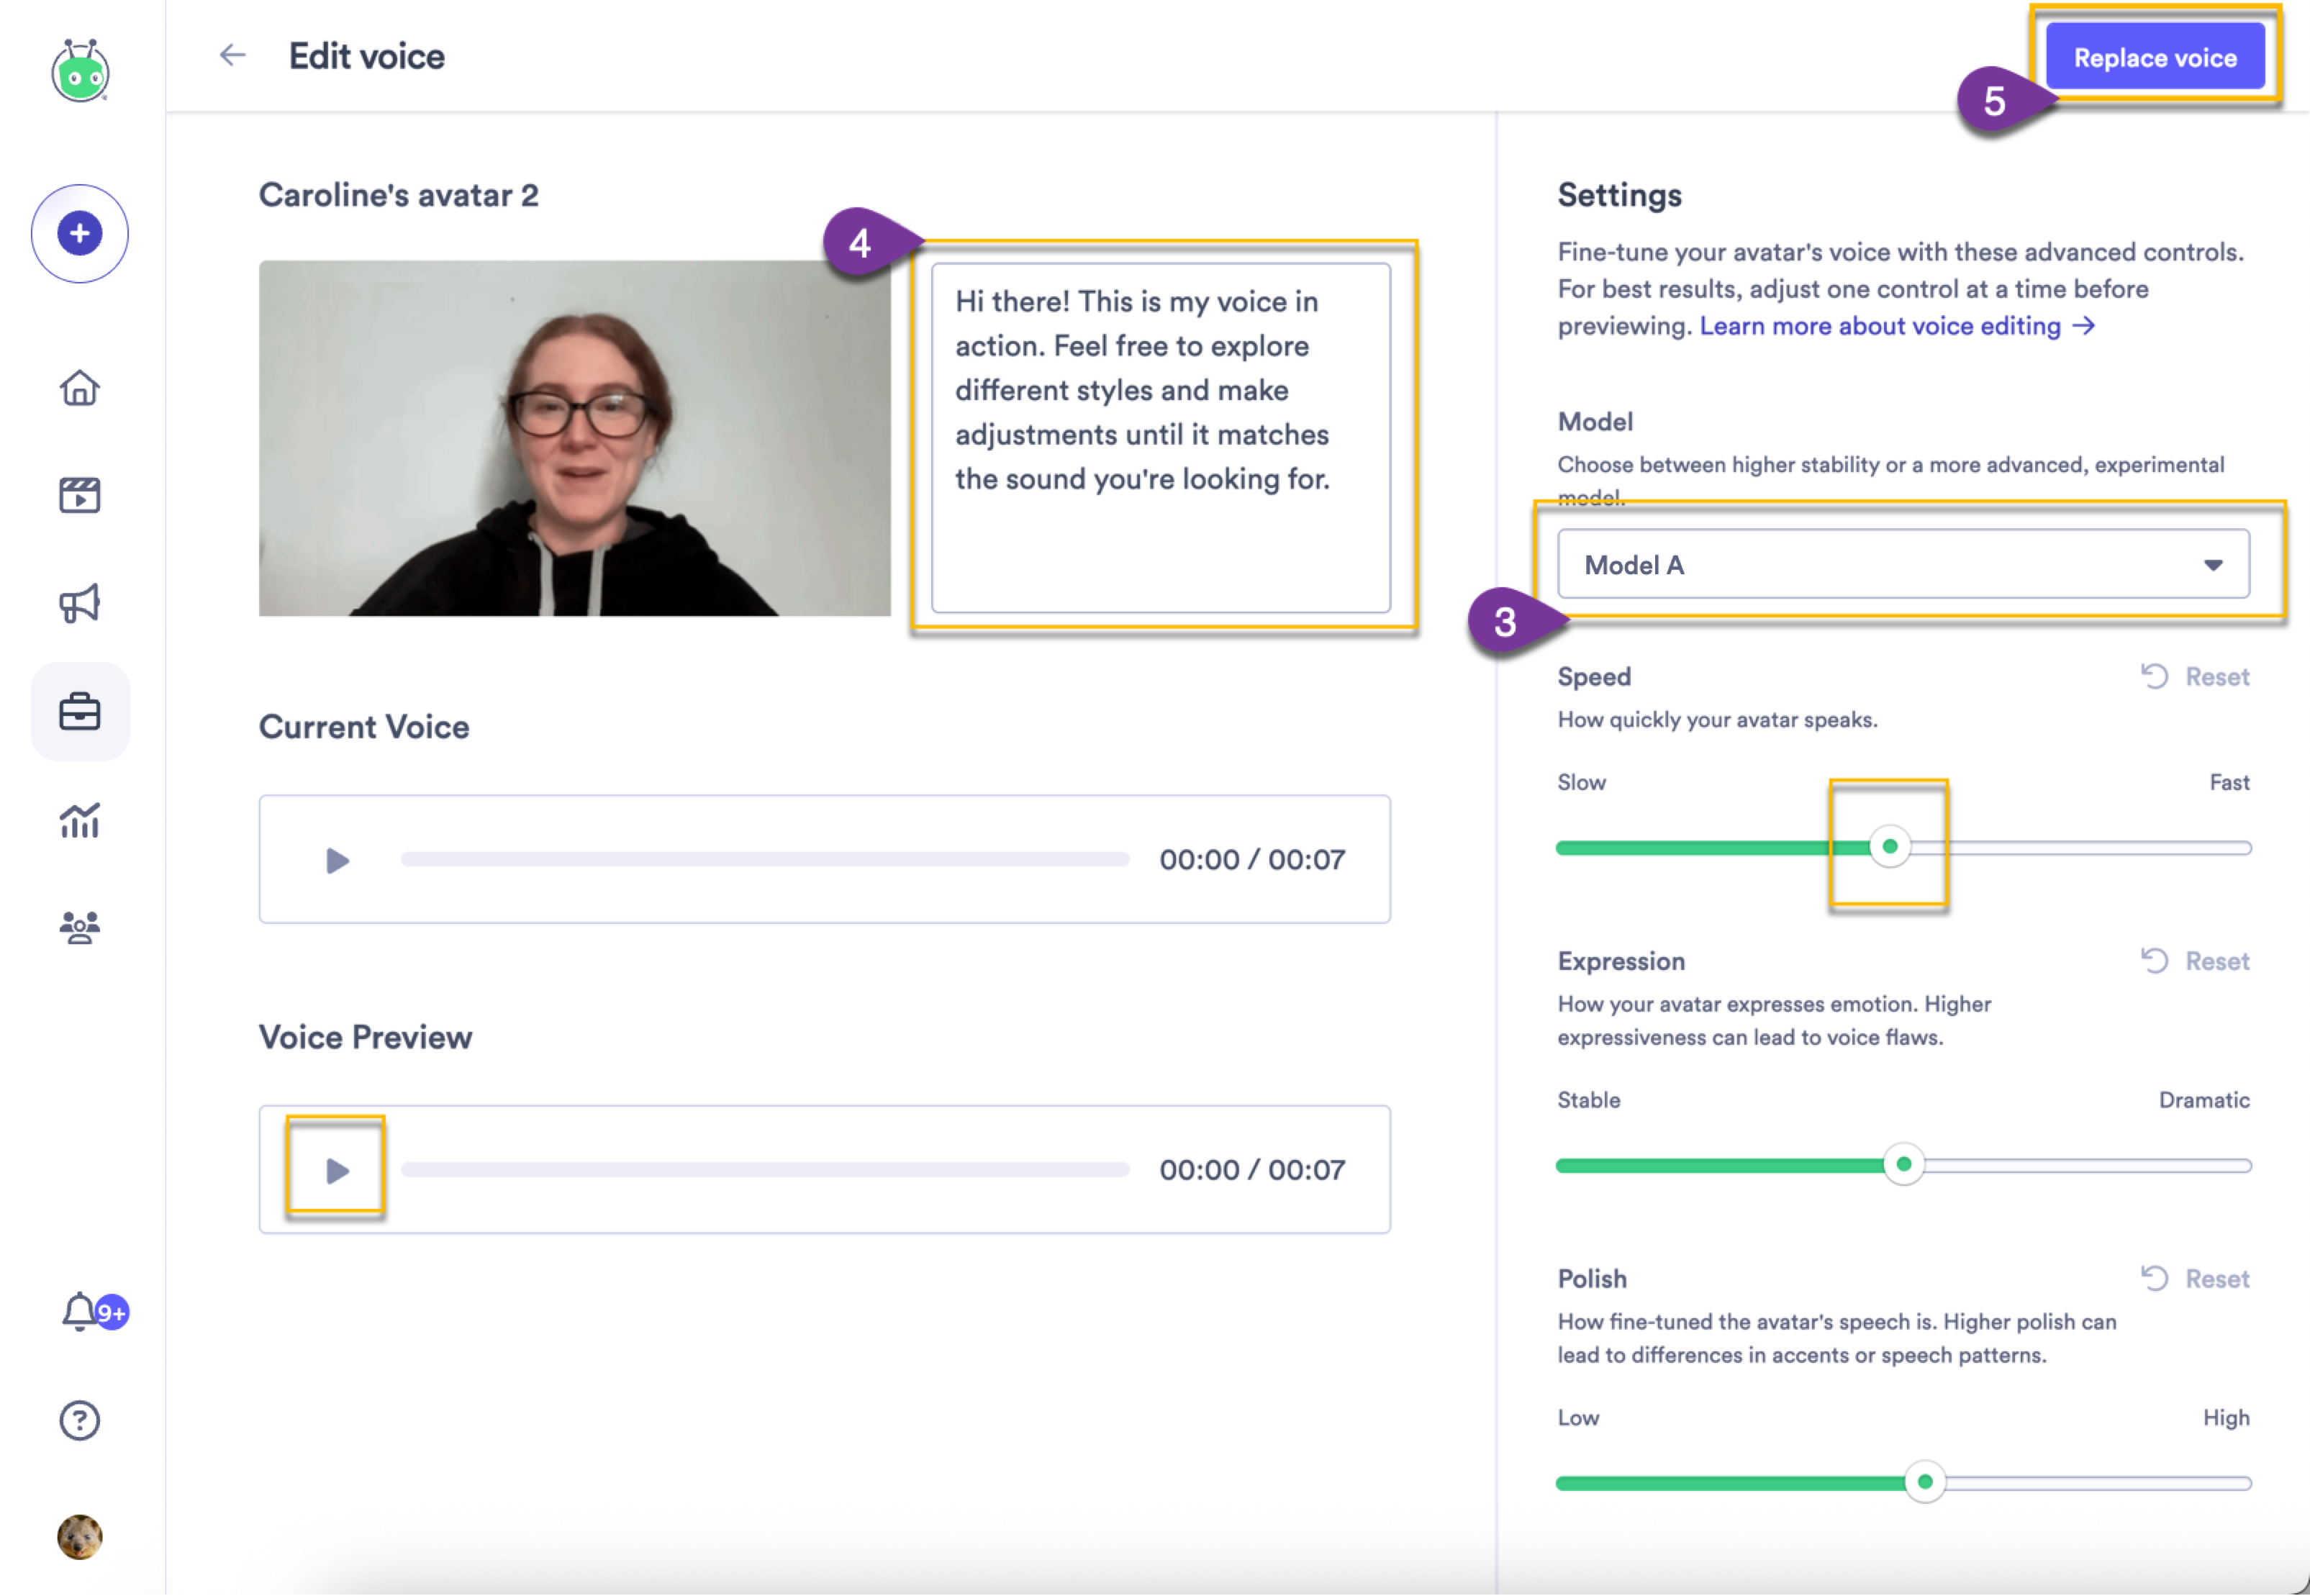This screenshot has width=2310, height=1596.
Task: Play the Voice Preview sample
Action: [336, 1169]
